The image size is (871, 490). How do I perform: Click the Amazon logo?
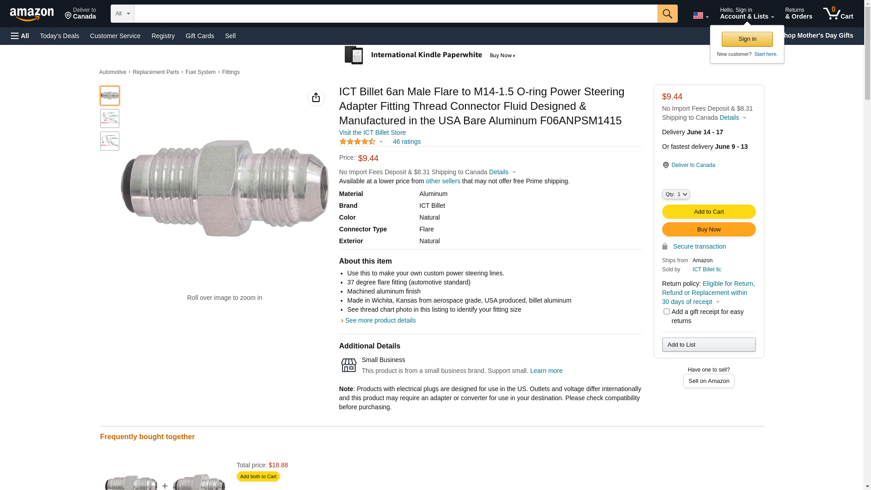[x=32, y=14]
